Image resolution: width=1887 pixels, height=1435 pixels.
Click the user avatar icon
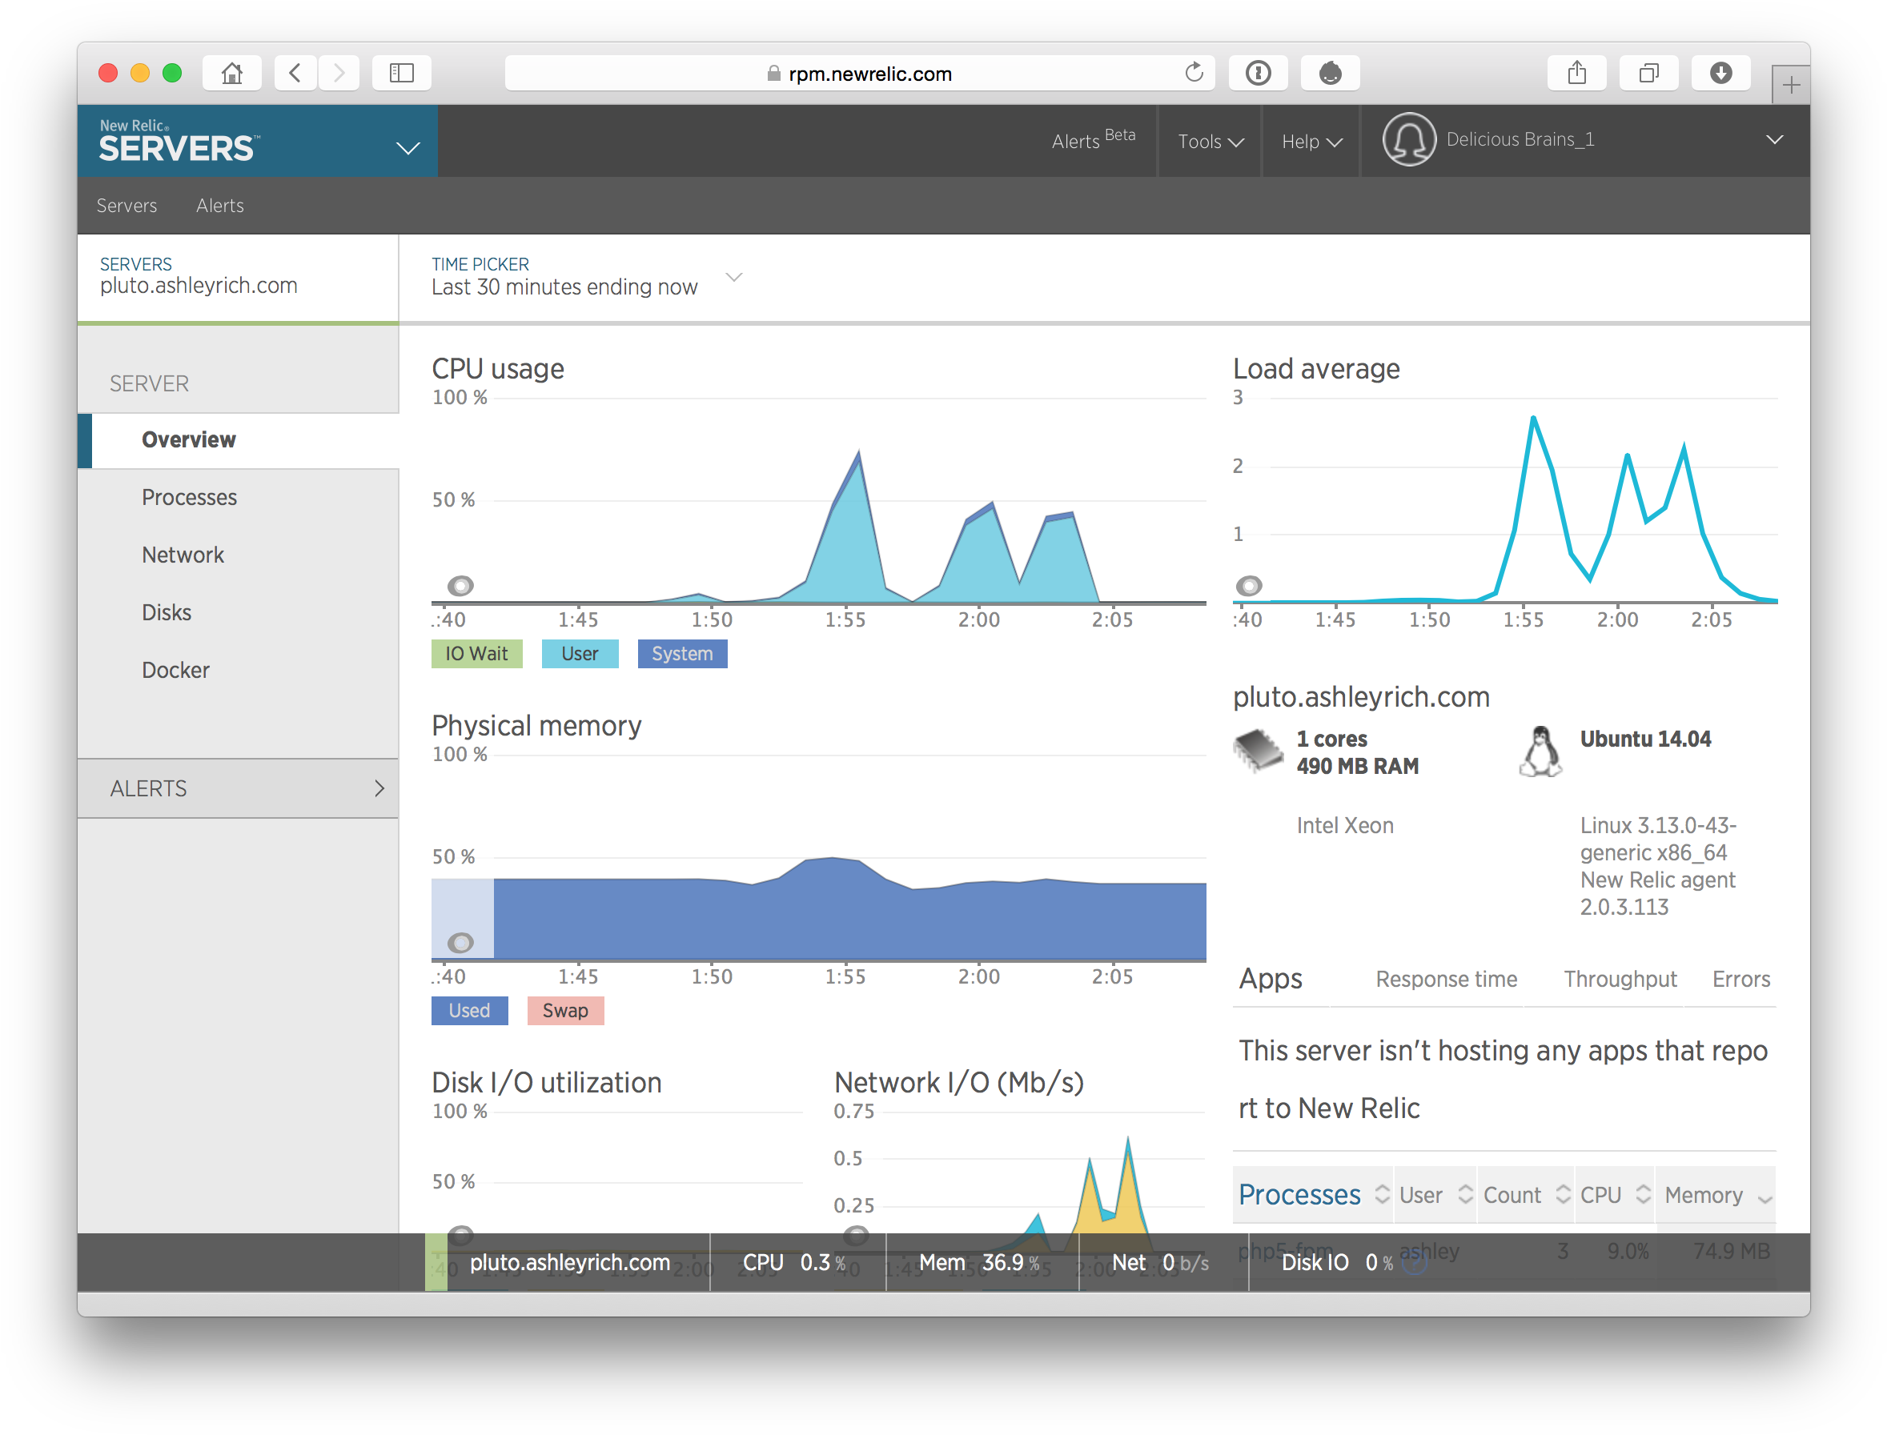point(1408,140)
